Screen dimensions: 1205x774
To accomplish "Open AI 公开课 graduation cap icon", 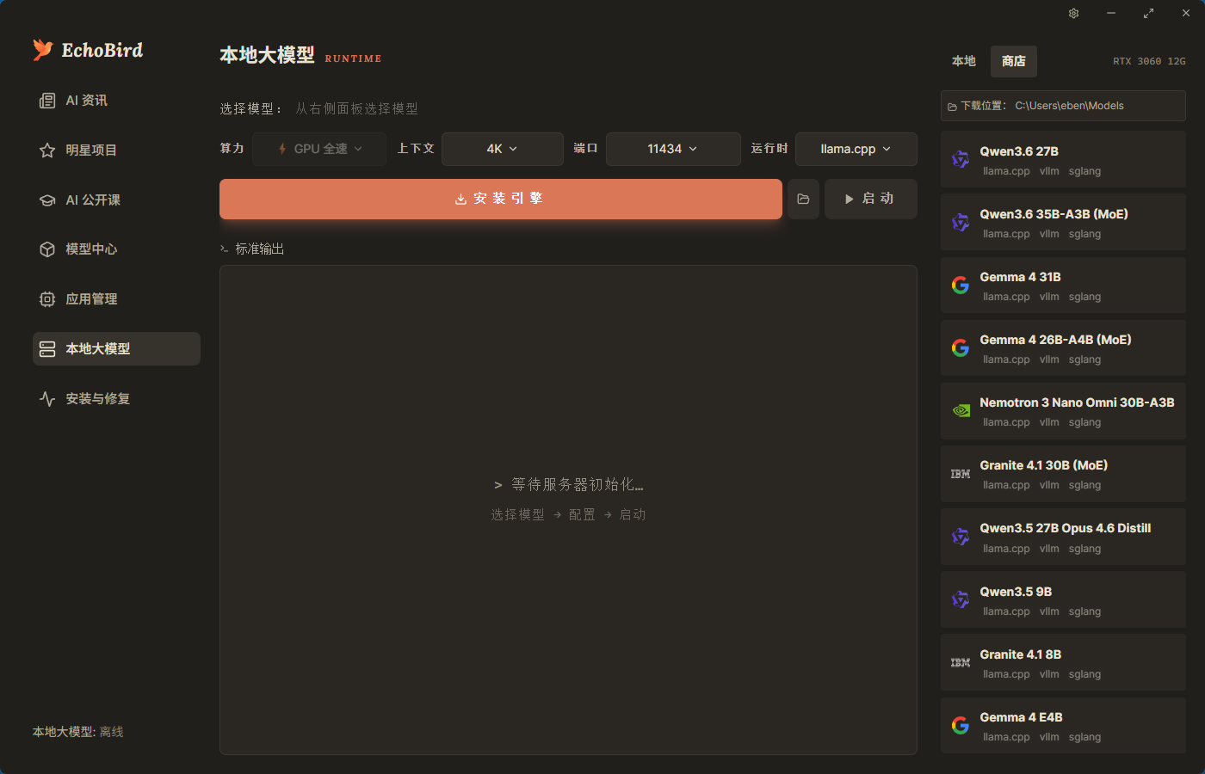I will click(47, 200).
